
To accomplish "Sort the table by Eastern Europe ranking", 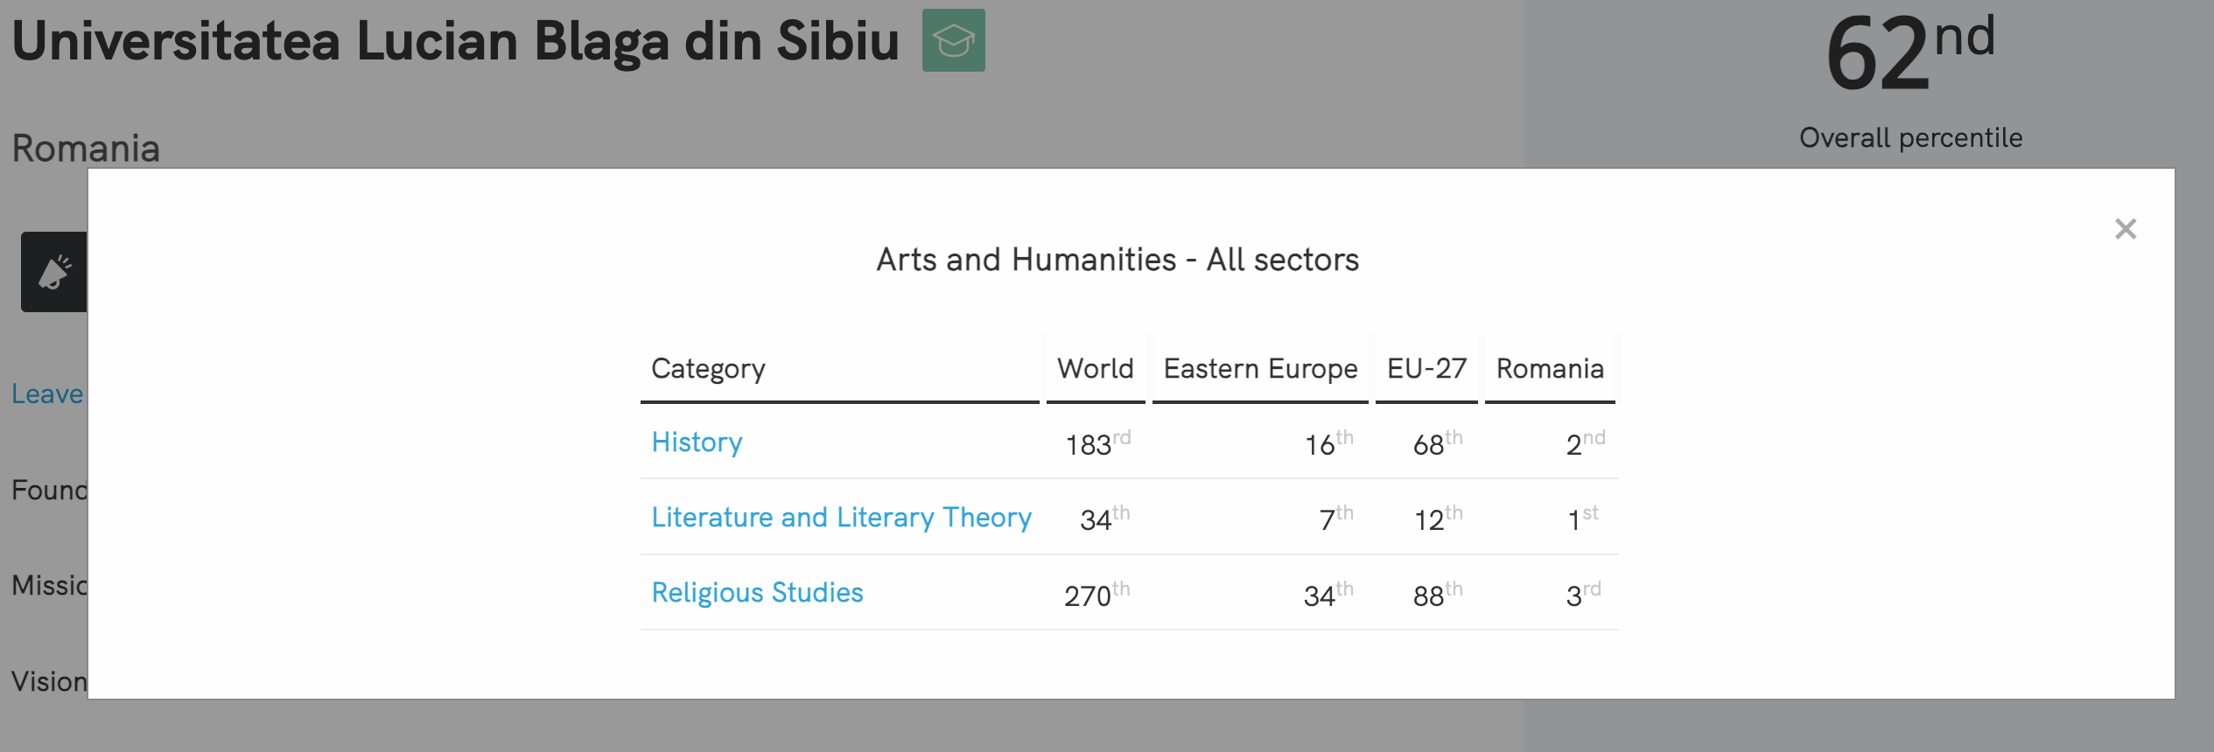I will pos(1260,369).
